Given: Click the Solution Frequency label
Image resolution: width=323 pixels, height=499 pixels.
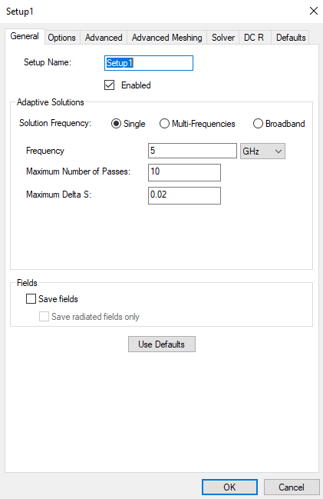Looking at the screenshot, I should [55, 123].
